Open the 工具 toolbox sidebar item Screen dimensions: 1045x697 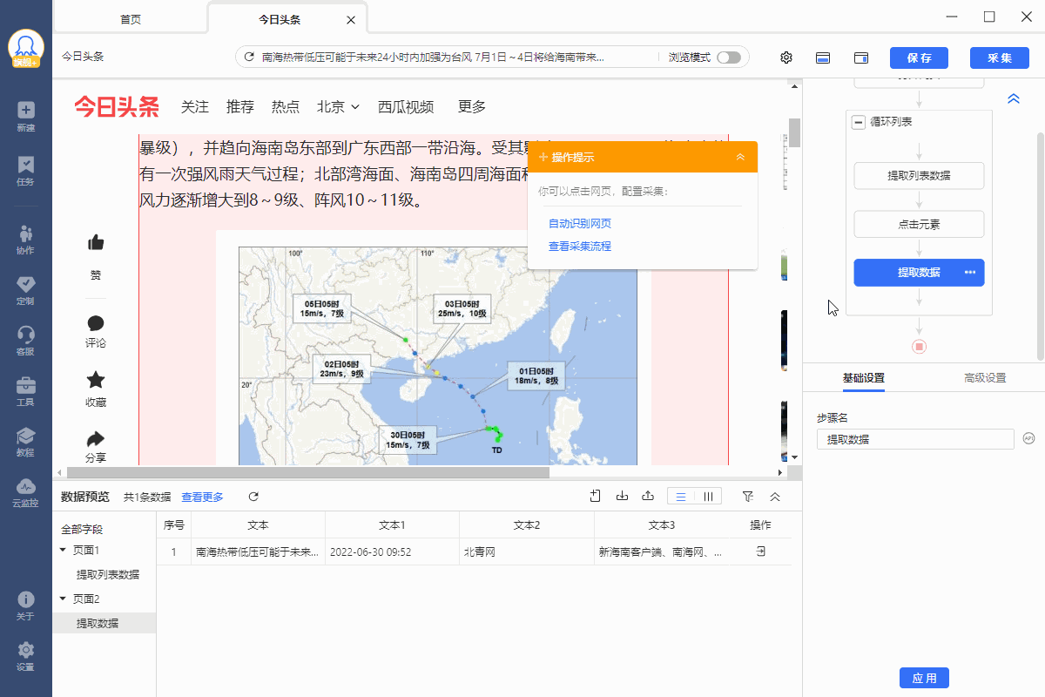pyautogui.click(x=25, y=391)
